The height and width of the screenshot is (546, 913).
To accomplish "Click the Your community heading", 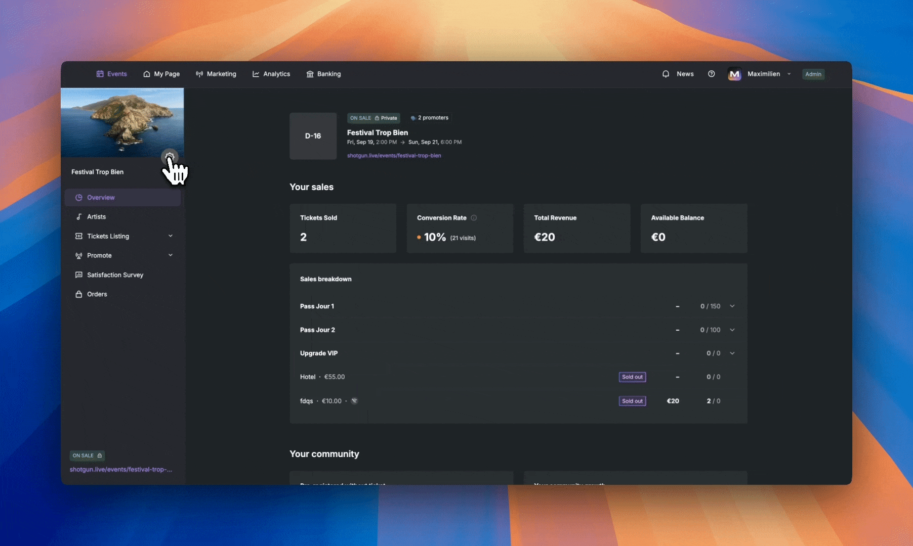I will tap(324, 454).
